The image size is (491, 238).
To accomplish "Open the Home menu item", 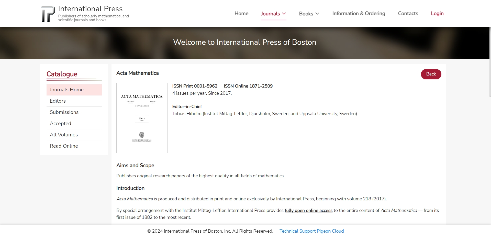I will 241,14.
